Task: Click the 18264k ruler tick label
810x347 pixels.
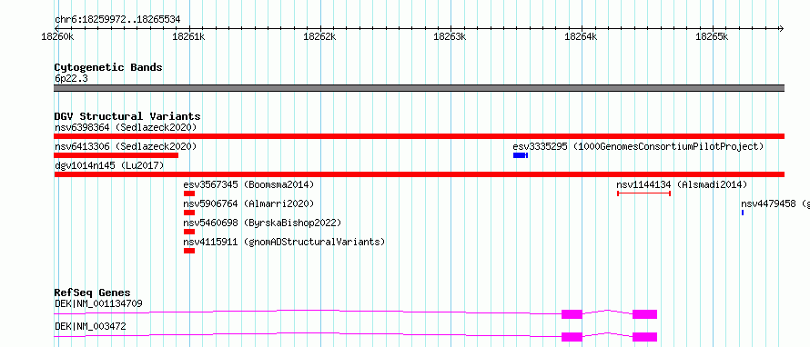Action: 582,36
